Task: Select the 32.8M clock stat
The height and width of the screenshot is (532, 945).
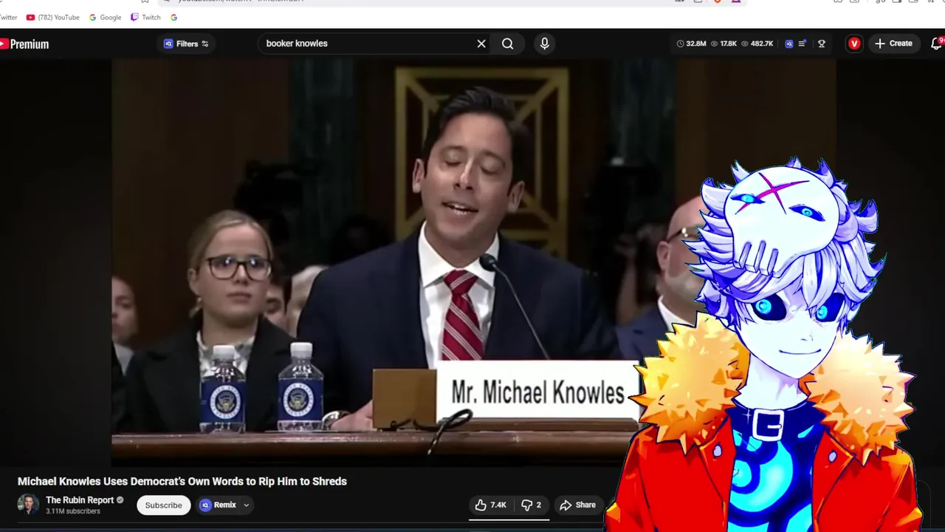Action: [691, 44]
